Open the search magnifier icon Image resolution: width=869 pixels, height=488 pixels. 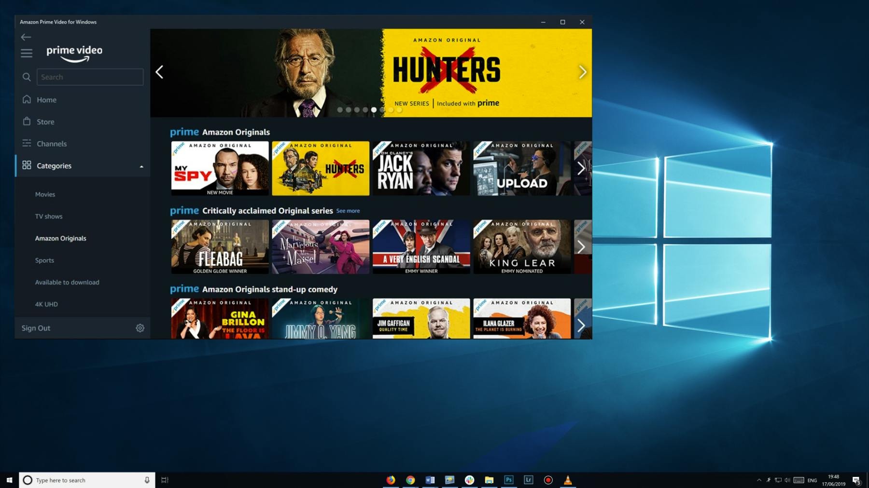click(x=27, y=77)
